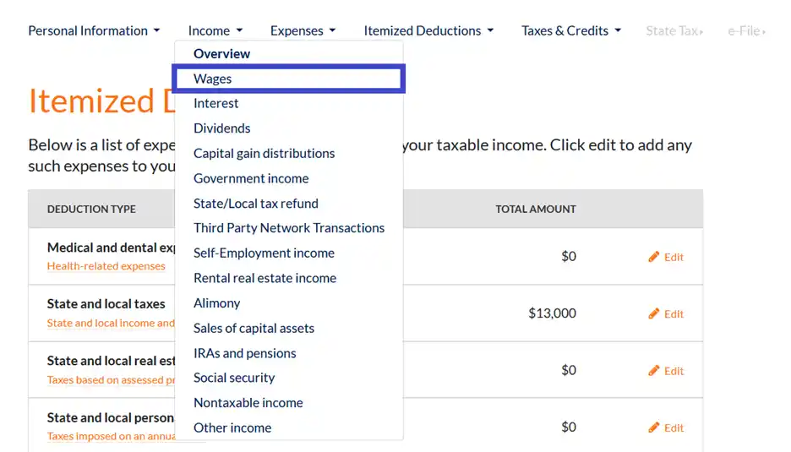The image size is (791, 452).
Task: Choose Capital gain distributions menu item
Action: [x=264, y=153]
